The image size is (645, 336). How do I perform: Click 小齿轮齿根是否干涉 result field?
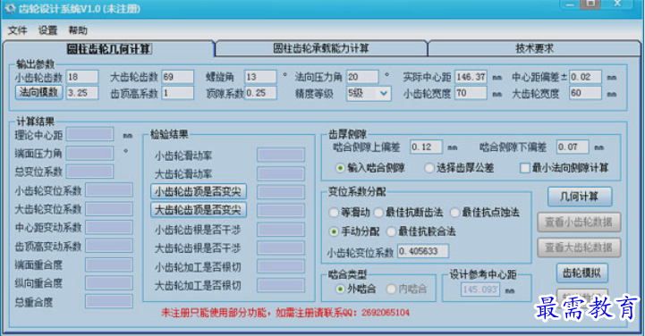point(281,229)
